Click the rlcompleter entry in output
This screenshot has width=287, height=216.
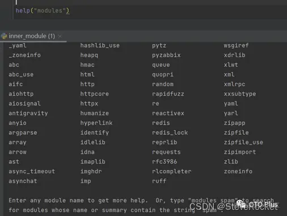[172, 171]
